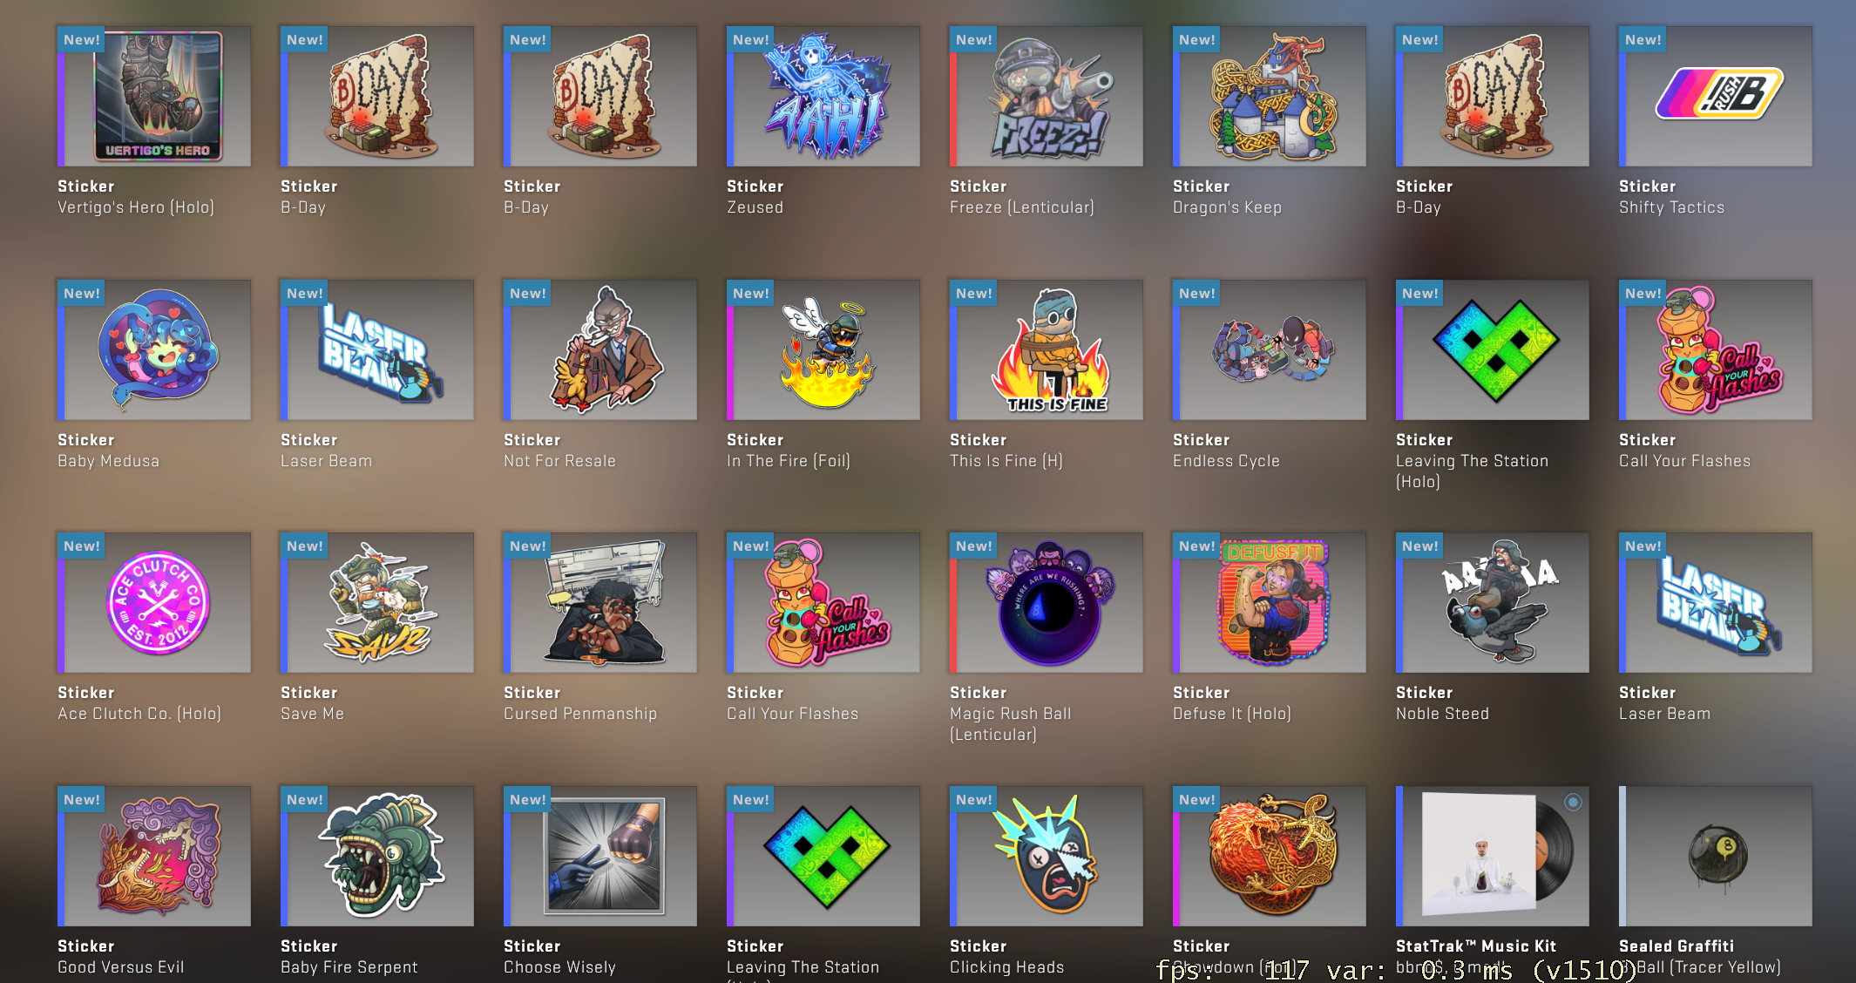This screenshot has height=983, width=1856.
Task: Open the Sealed Graffiti 8-Ball item
Action: [x=1716, y=856]
